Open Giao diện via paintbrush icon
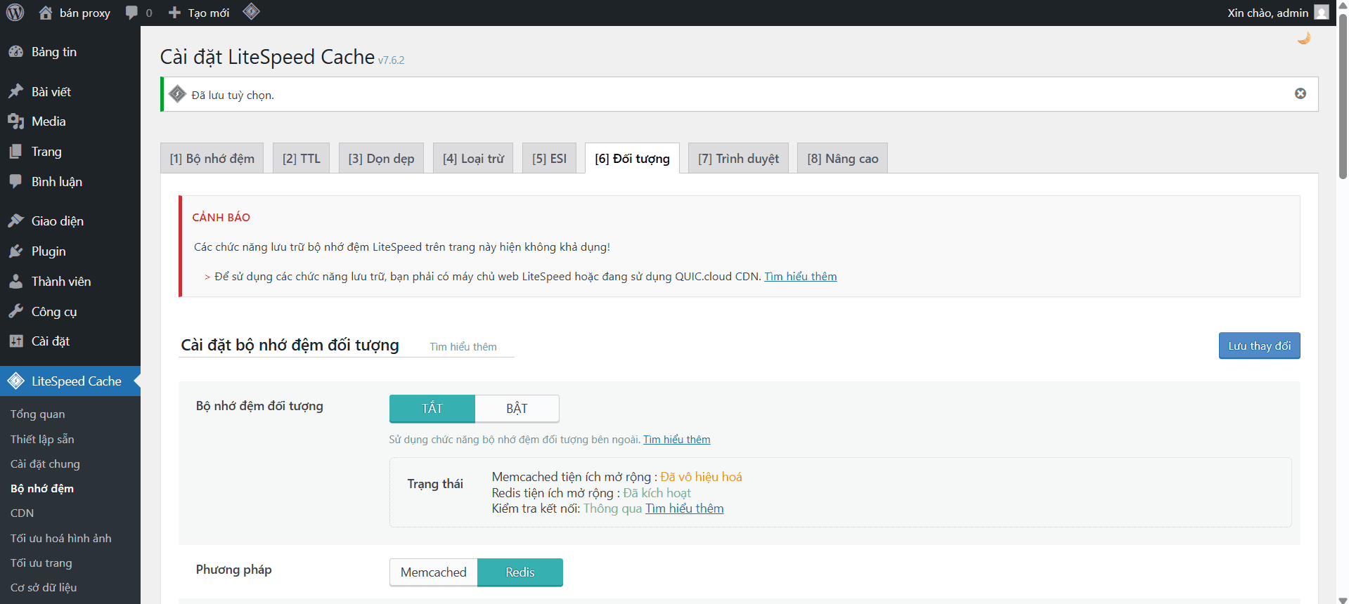 point(15,221)
